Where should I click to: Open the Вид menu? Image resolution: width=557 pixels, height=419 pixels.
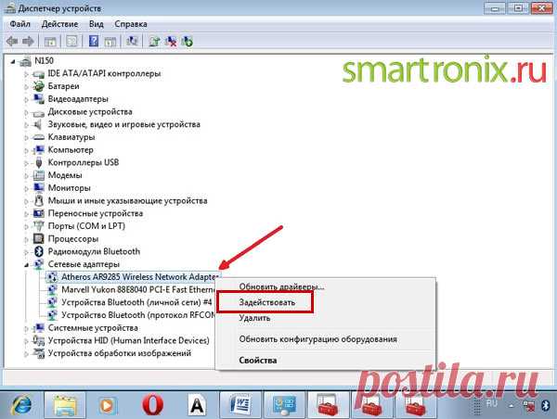tap(97, 24)
